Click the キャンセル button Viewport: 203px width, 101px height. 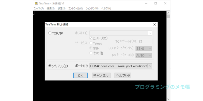click(101, 75)
